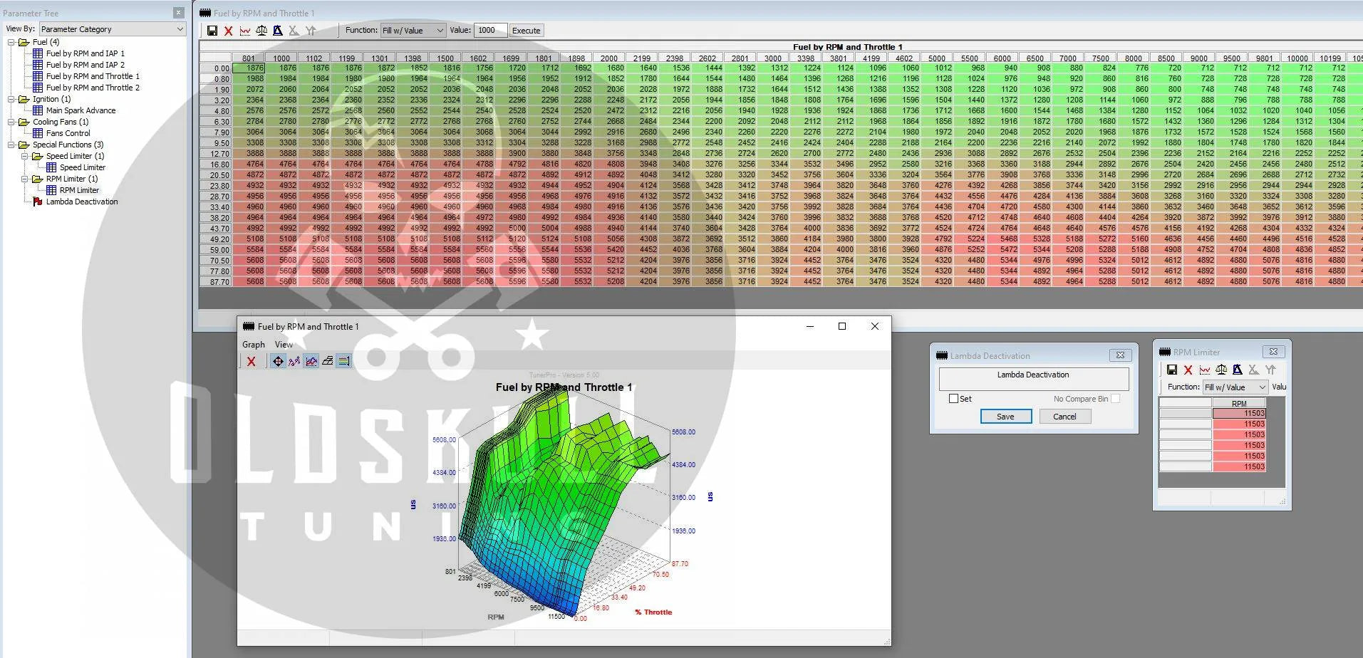Click Save in the Lambda Deactivation dialog
Viewport: 1363px width, 658px height.
tap(1005, 417)
